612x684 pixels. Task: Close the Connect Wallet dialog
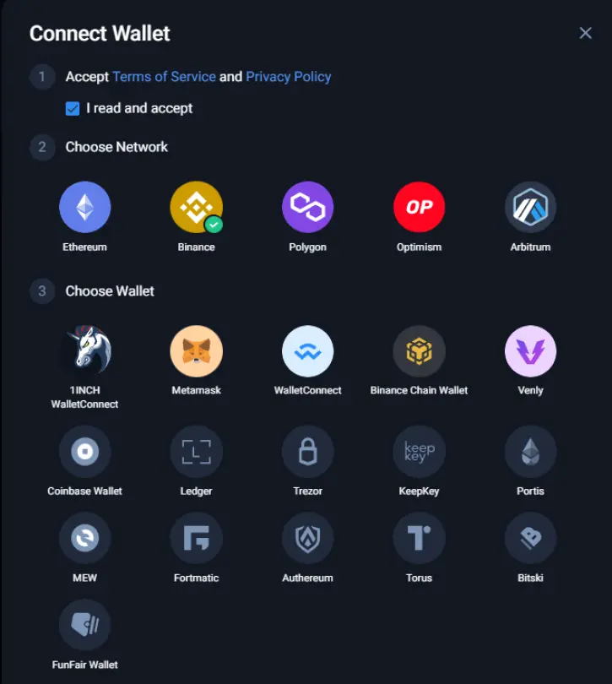pos(585,33)
